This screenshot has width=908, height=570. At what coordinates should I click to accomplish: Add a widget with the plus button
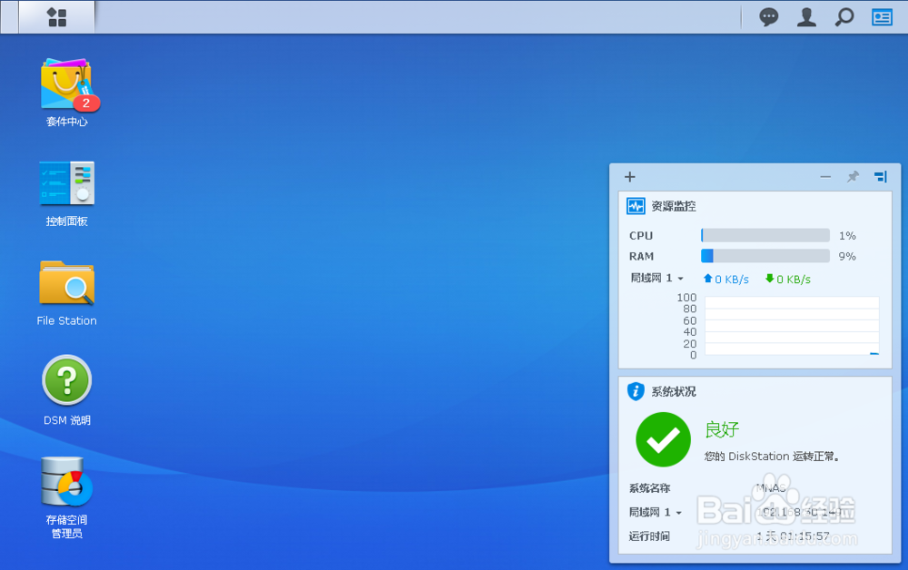pos(630,176)
